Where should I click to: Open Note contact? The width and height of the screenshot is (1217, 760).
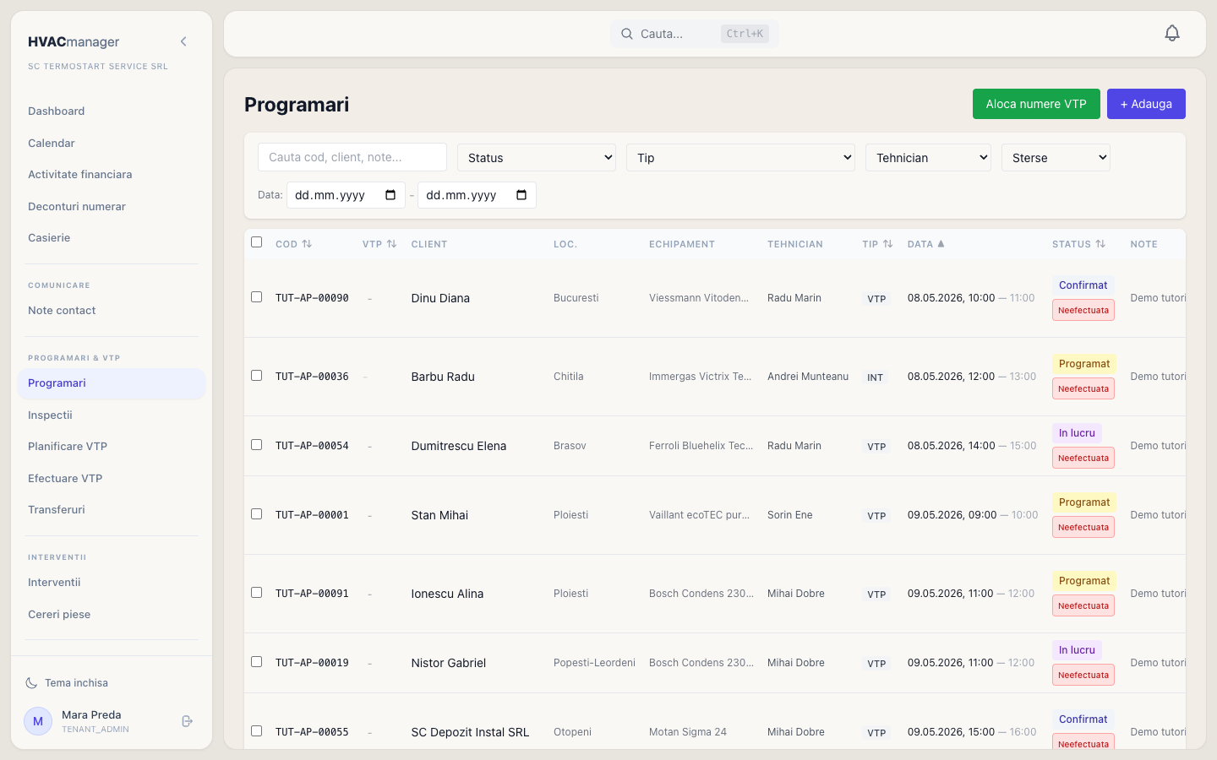[x=62, y=311]
